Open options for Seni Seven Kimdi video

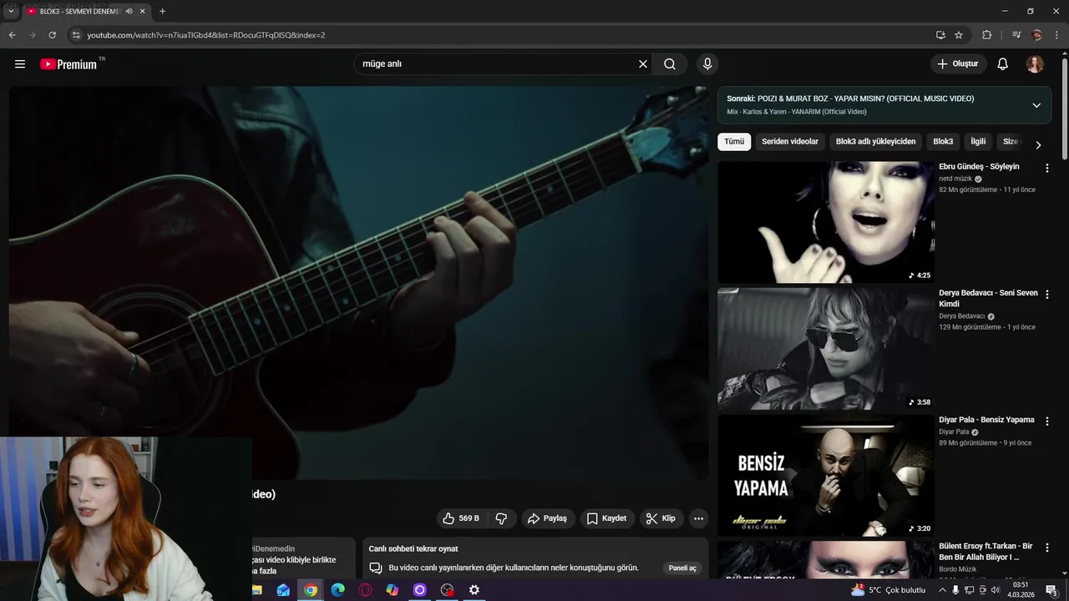tap(1046, 295)
